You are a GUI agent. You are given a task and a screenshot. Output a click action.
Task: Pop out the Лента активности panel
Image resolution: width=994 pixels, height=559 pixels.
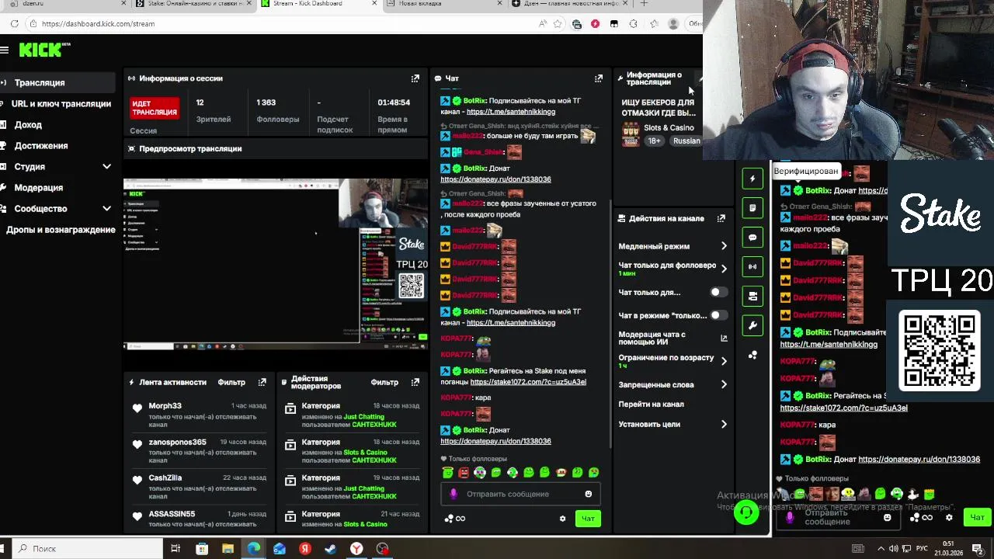(262, 382)
